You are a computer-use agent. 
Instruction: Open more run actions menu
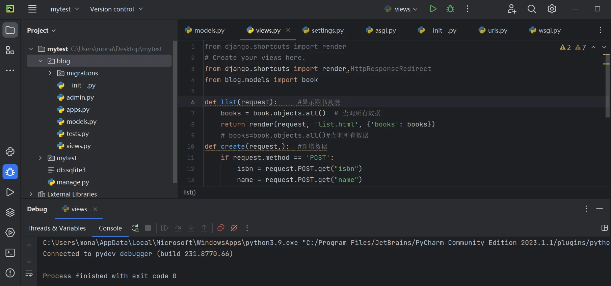pos(468,9)
